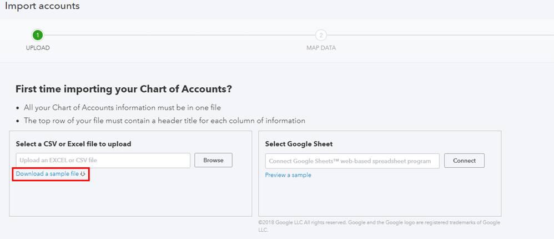Screen dimensions: 554x239
Task: Focus the Upload an EXCEL or CSV file field
Action: pyautogui.click(x=103, y=160)
